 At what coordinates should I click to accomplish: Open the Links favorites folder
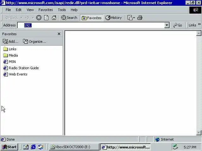pos(10,49)
